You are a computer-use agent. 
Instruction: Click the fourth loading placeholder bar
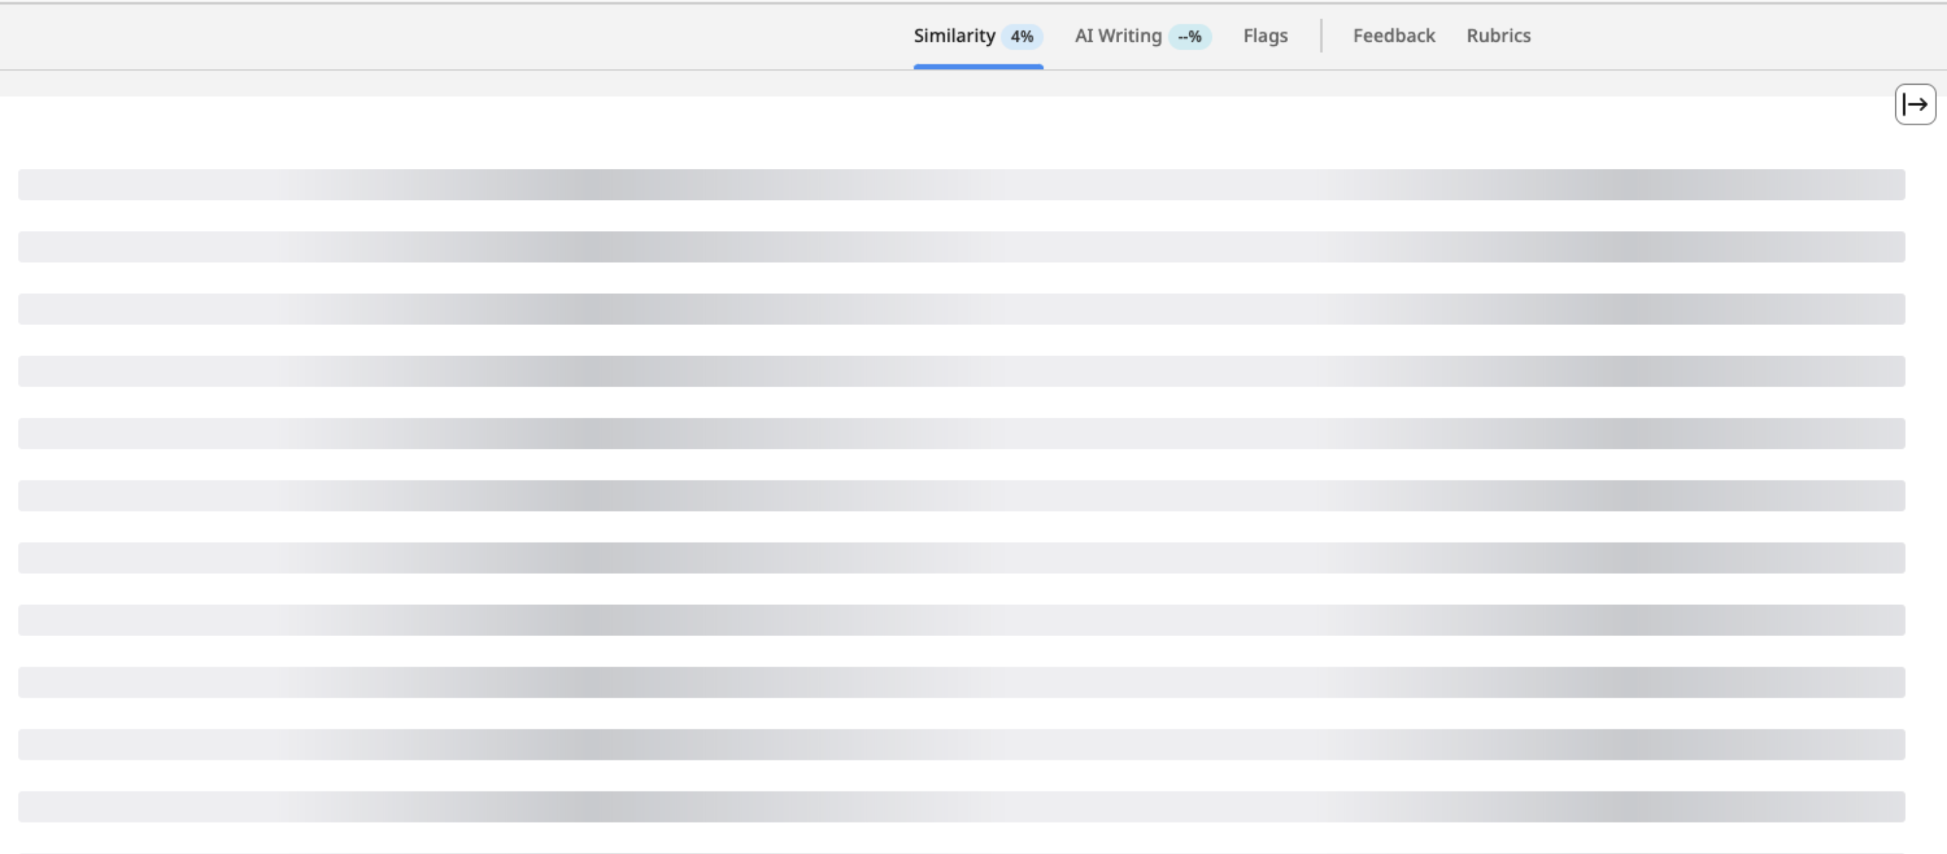(x=962, y=371)
